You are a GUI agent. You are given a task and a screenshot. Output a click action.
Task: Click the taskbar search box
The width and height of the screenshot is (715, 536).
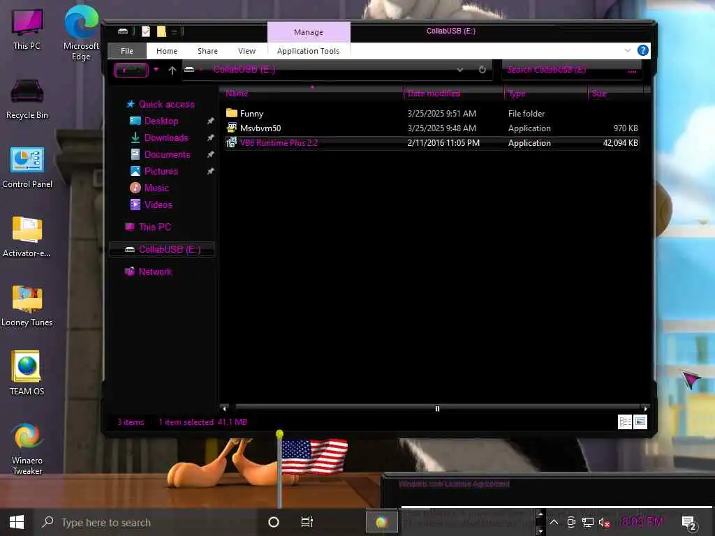(x=146, y=522)
